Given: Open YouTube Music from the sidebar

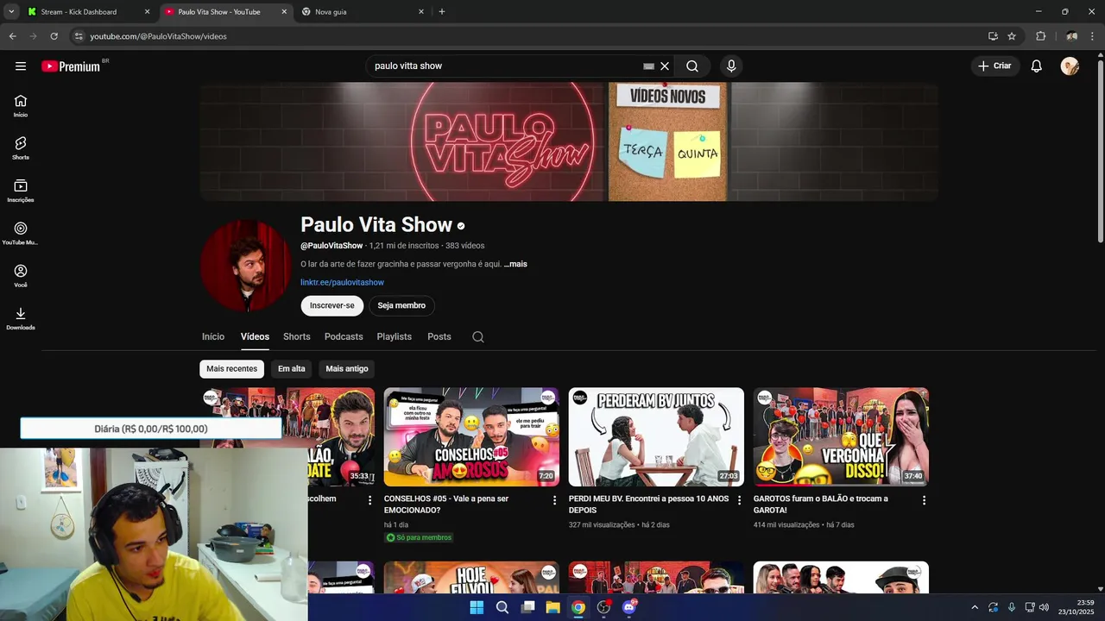Looking at the screenshot, I should tap(21, 234).
